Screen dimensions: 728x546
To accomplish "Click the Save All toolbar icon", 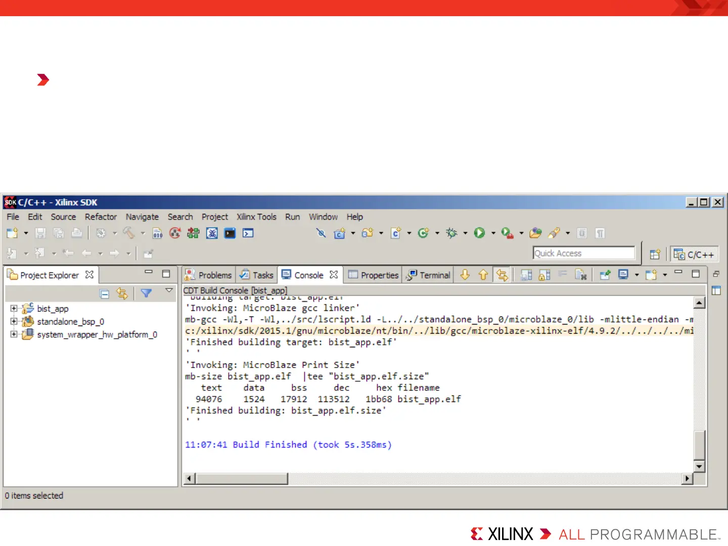I will (59, 233).
